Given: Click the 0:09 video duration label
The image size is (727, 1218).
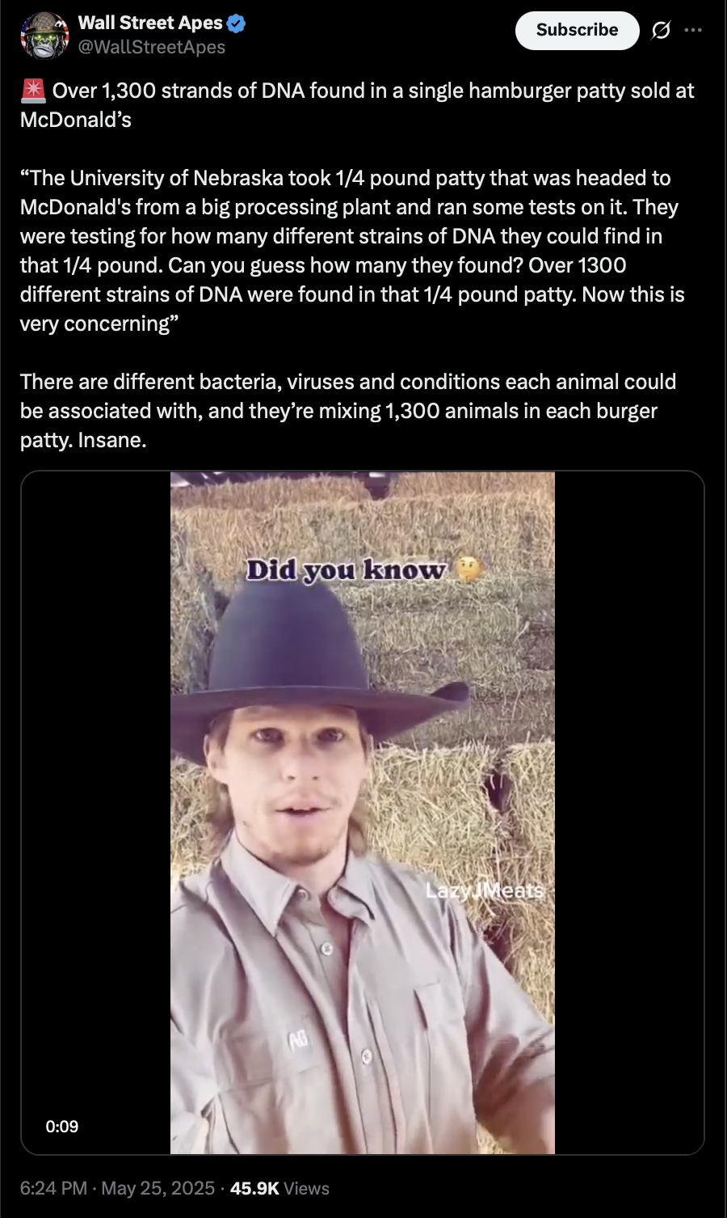Looking at the screenshot, I should (x=62, y=1127).
